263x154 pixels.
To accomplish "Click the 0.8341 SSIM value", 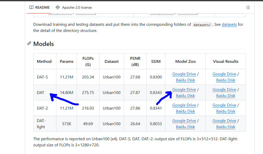I will click(156, 108).
